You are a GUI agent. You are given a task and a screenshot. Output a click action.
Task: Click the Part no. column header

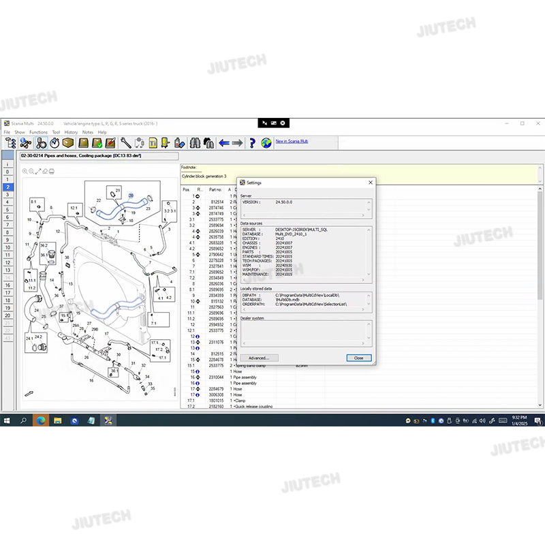pos(216,189)
